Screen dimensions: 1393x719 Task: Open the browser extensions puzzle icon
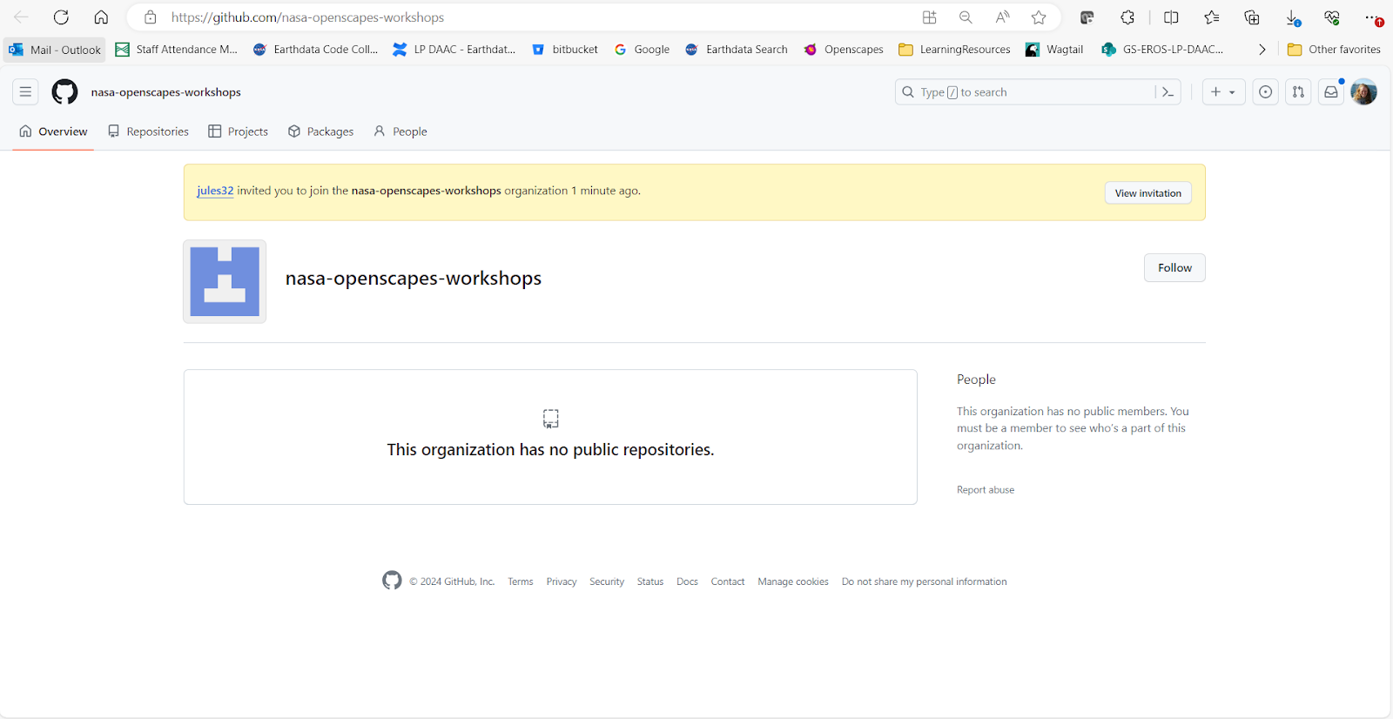point(1127,17)
